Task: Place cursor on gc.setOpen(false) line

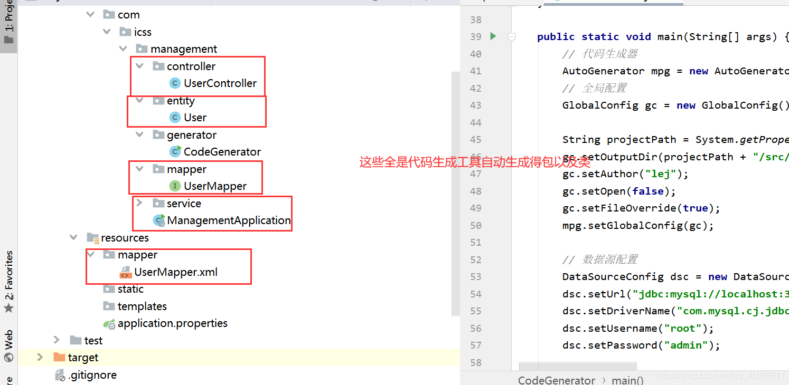Action: click(619, 191)
